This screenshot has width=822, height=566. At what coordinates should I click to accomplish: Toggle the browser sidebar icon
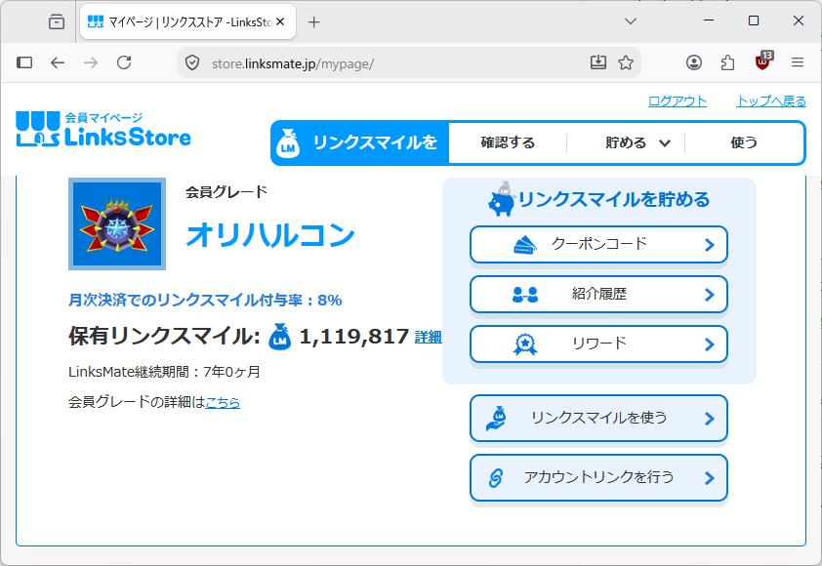24,62
